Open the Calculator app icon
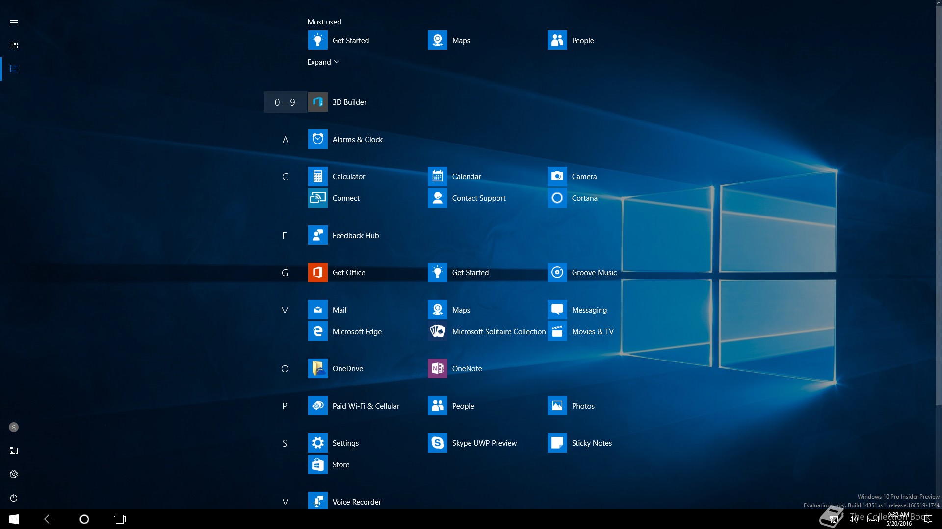 pos(317,176)
